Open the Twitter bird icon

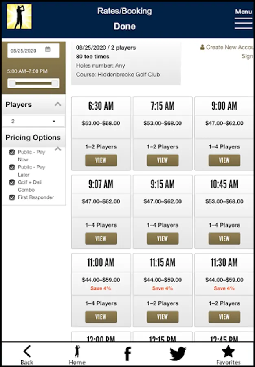point(178,354)
